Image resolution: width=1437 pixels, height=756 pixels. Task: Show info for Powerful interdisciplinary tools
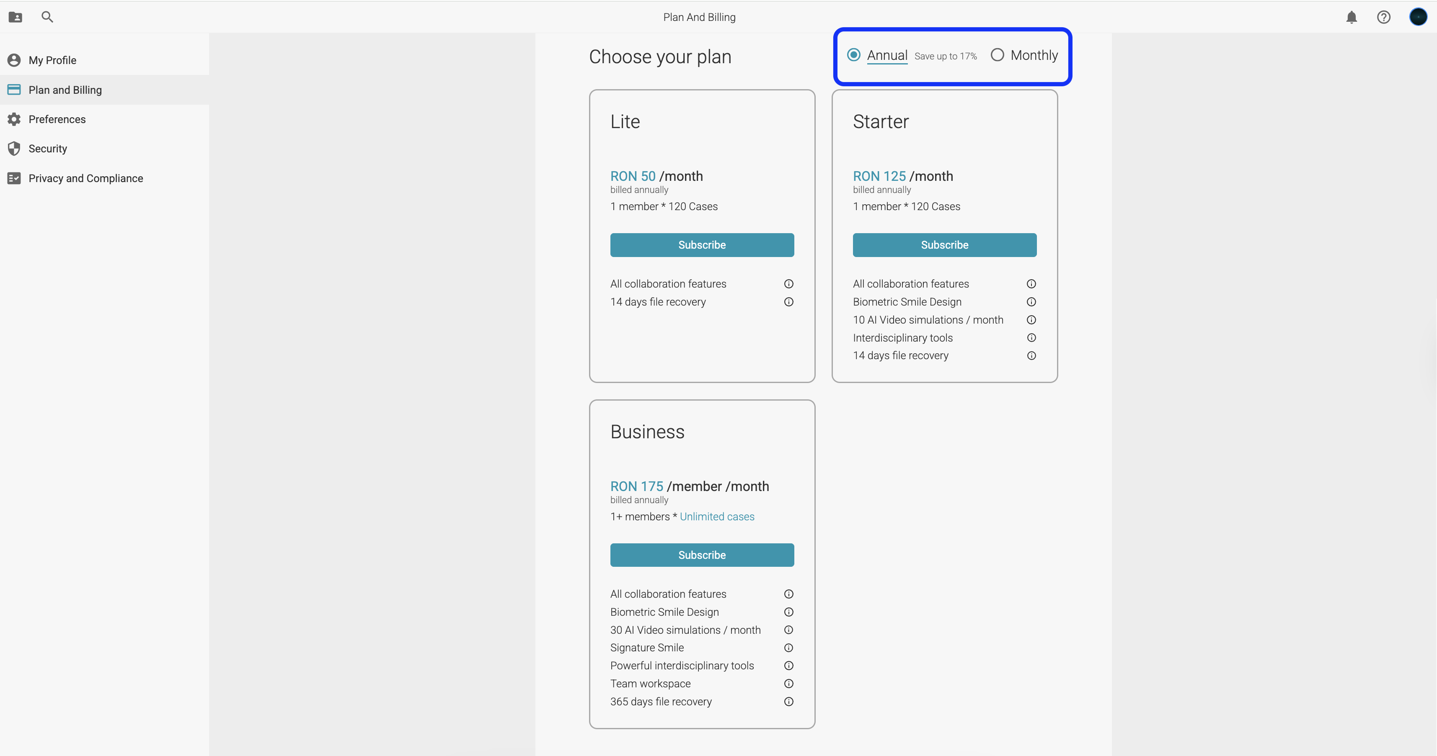[788, 666]
